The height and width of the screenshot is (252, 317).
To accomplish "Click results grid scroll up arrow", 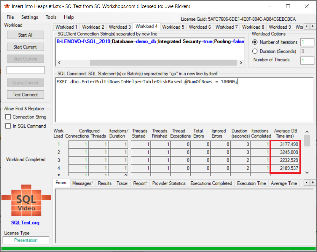I will 307,132.
